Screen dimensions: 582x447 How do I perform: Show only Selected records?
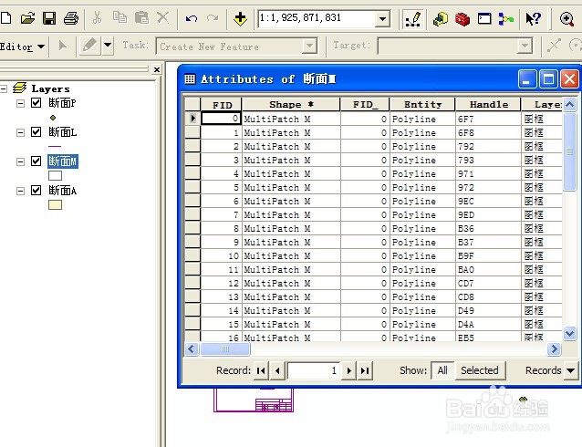(x=480, y=370)
